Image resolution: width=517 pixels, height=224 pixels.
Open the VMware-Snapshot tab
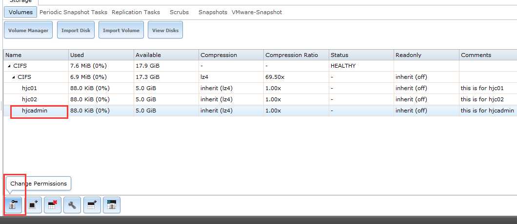tap(257, 12)
